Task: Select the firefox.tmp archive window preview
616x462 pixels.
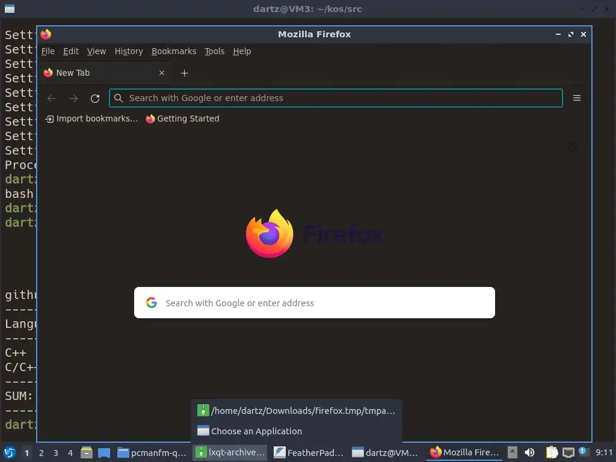Action: click(x=297, y=411)
